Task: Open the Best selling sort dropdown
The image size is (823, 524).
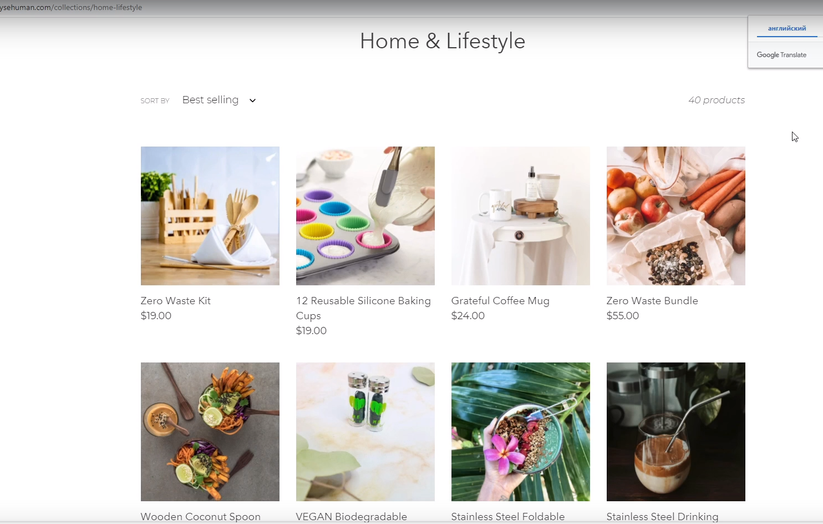Action: pyautogui.click(x=219, y=100)
